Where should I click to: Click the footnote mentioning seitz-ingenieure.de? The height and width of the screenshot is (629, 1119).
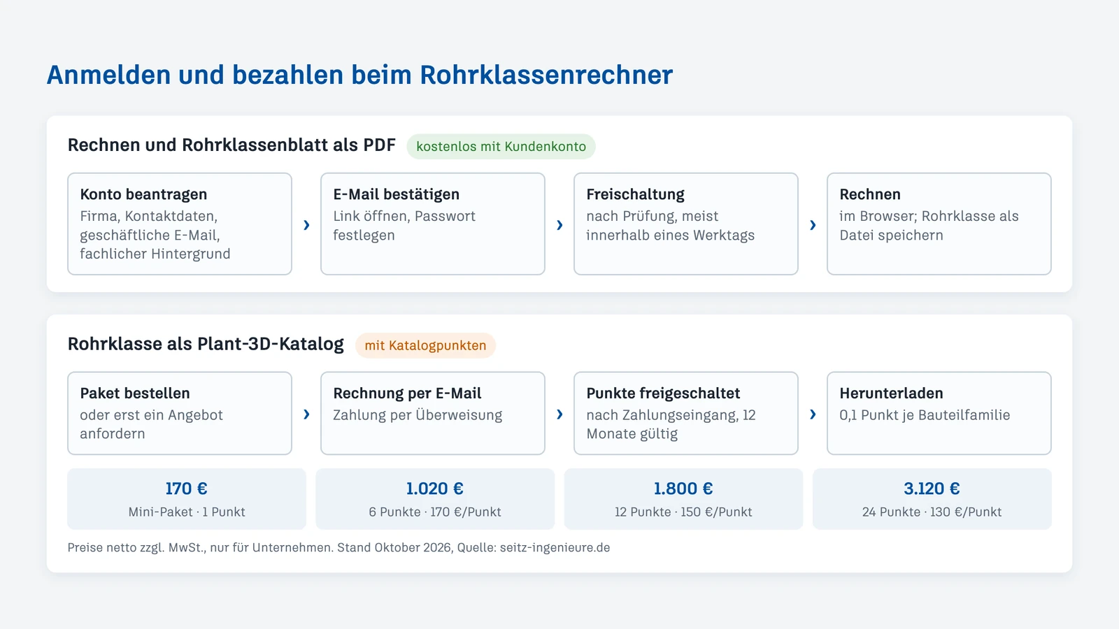(x=338, y=547)
